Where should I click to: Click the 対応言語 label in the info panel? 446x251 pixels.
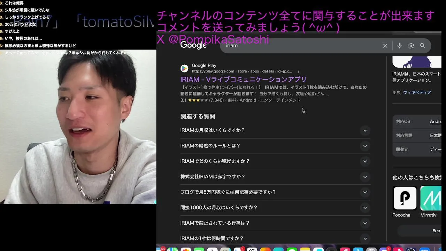[x=404, y=136]
